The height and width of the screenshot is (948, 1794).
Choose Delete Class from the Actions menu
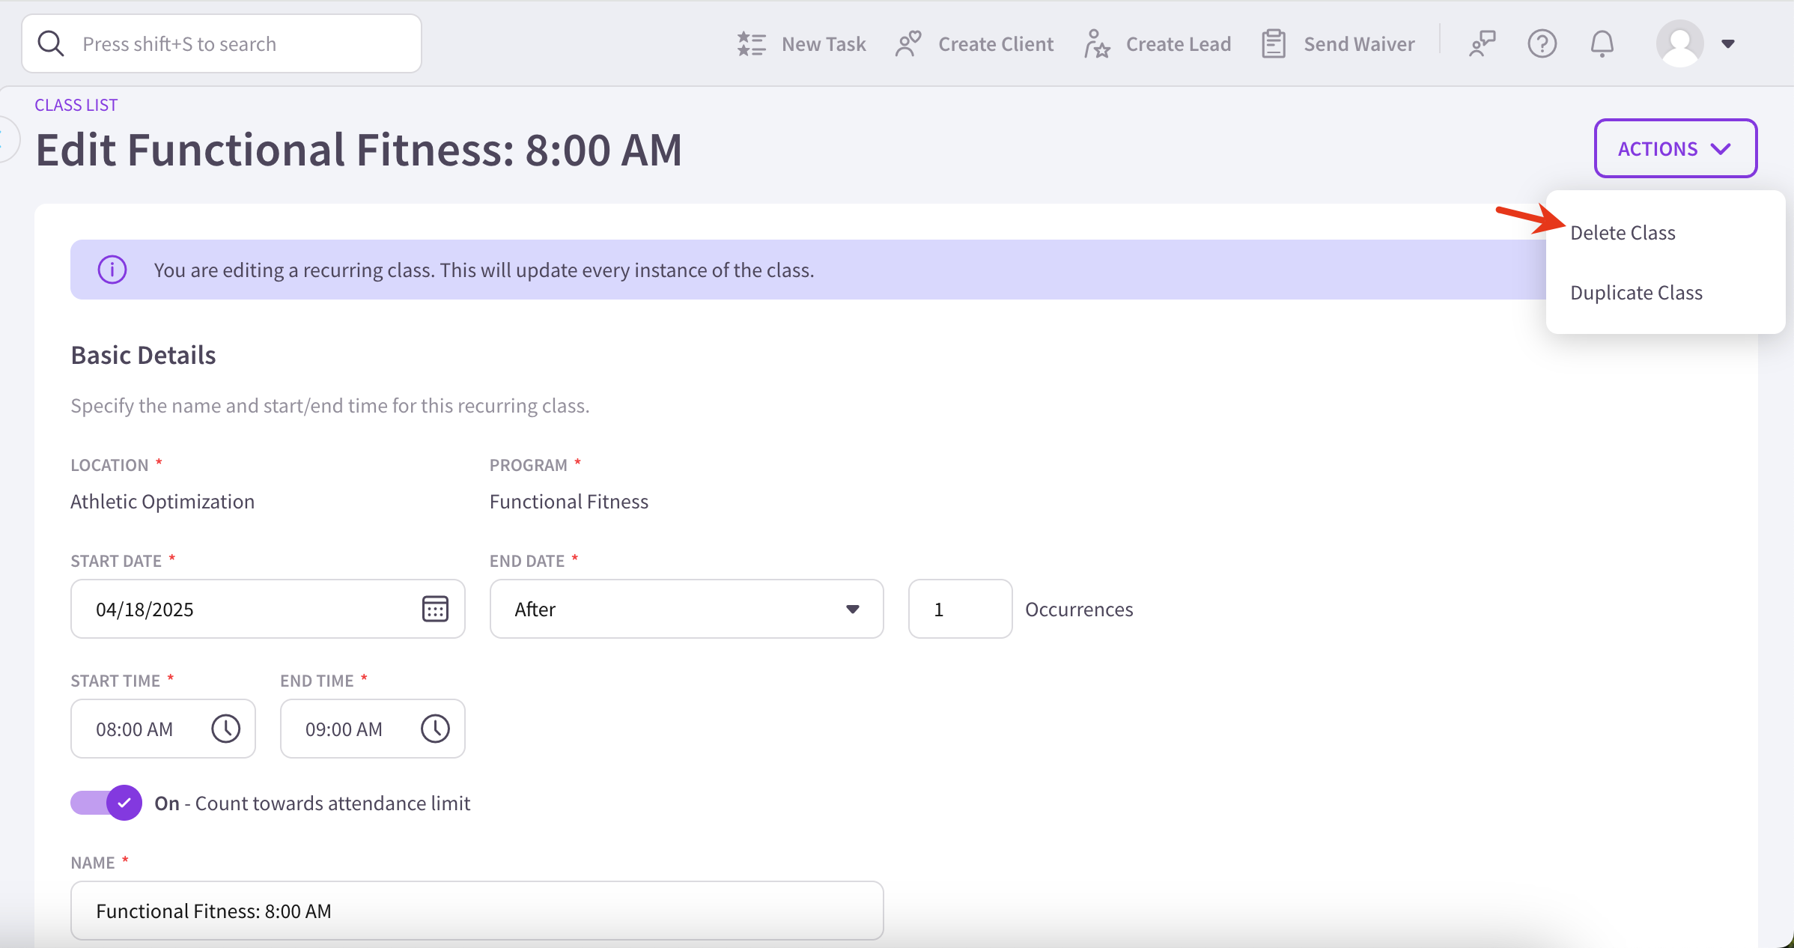[x=1623, y=233]
